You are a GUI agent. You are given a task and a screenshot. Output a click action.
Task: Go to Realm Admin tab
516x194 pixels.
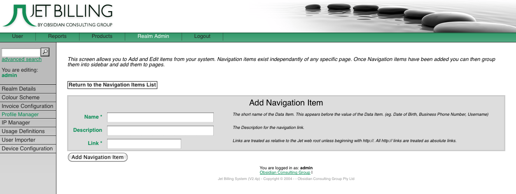153,36
